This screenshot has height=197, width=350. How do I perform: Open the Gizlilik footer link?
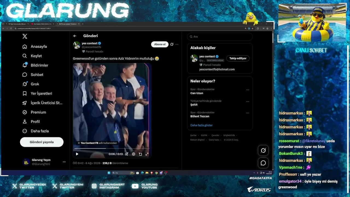pos(204,135)
